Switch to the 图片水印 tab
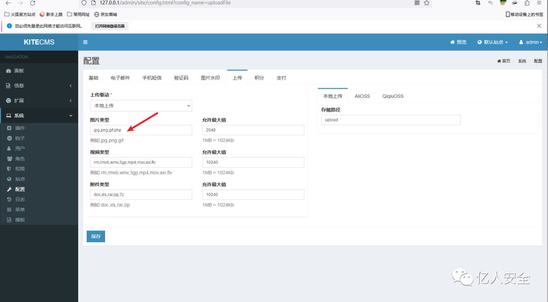Screen dimensions: 548x302 (x=211, y=78)
